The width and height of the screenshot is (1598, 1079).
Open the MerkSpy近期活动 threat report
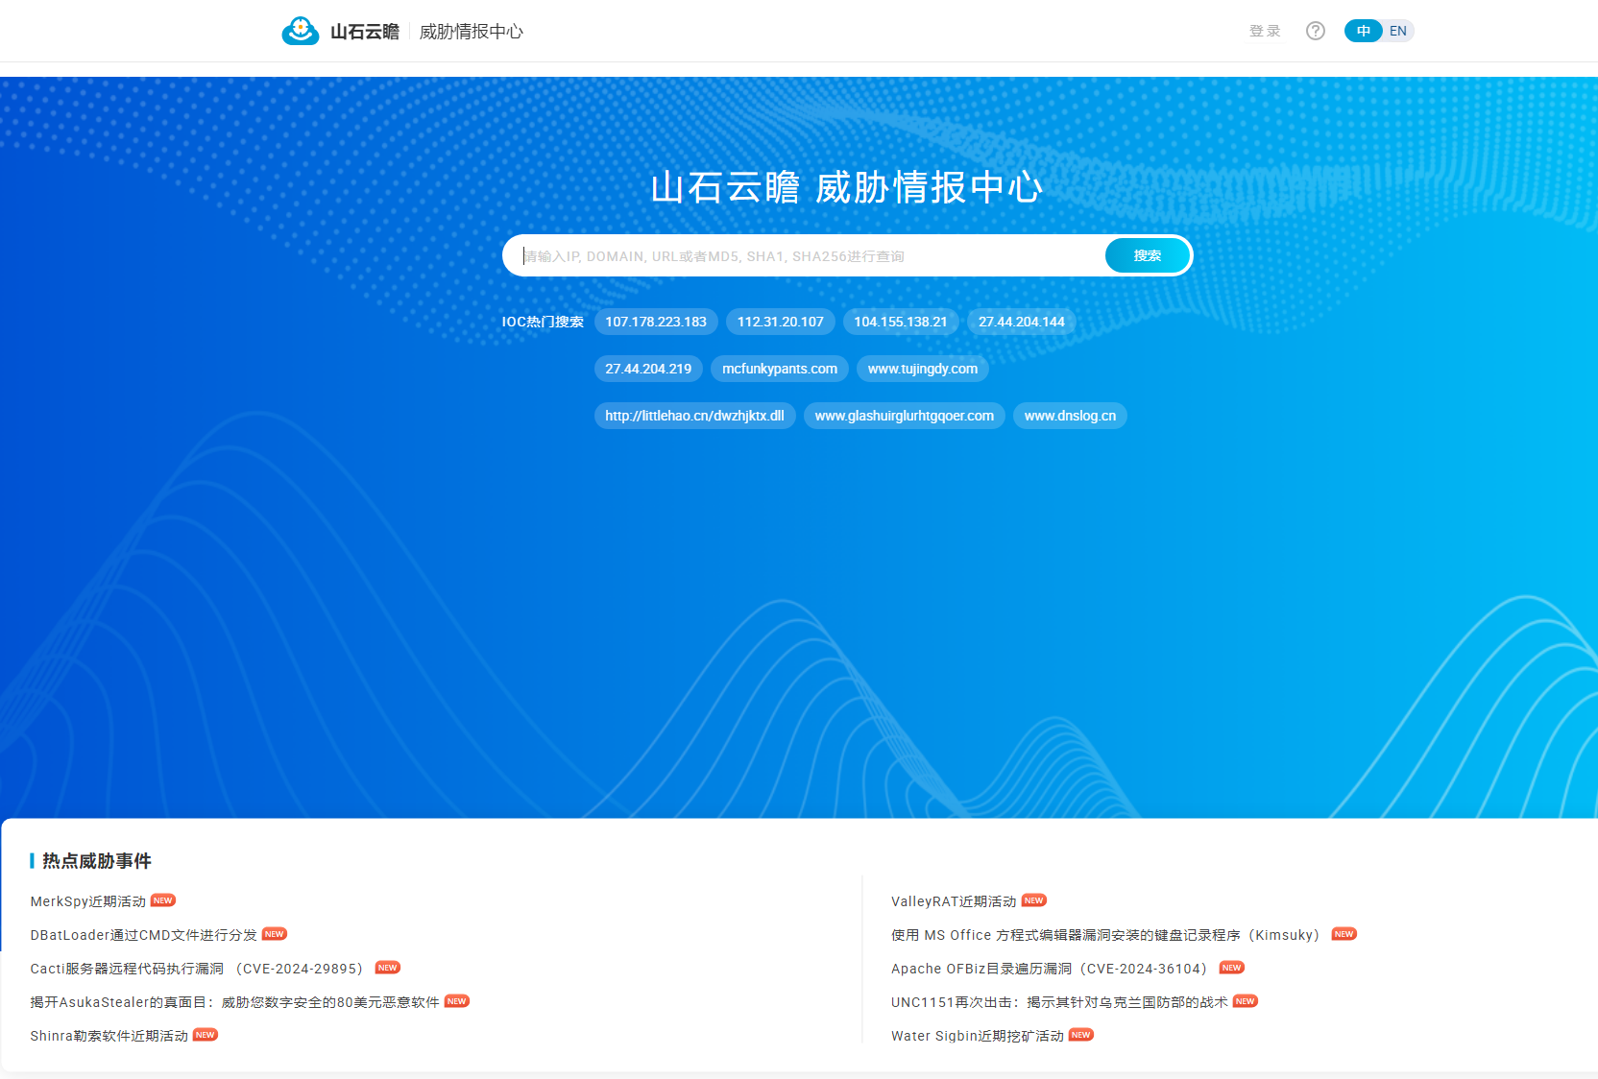click(x=87, y=901)
